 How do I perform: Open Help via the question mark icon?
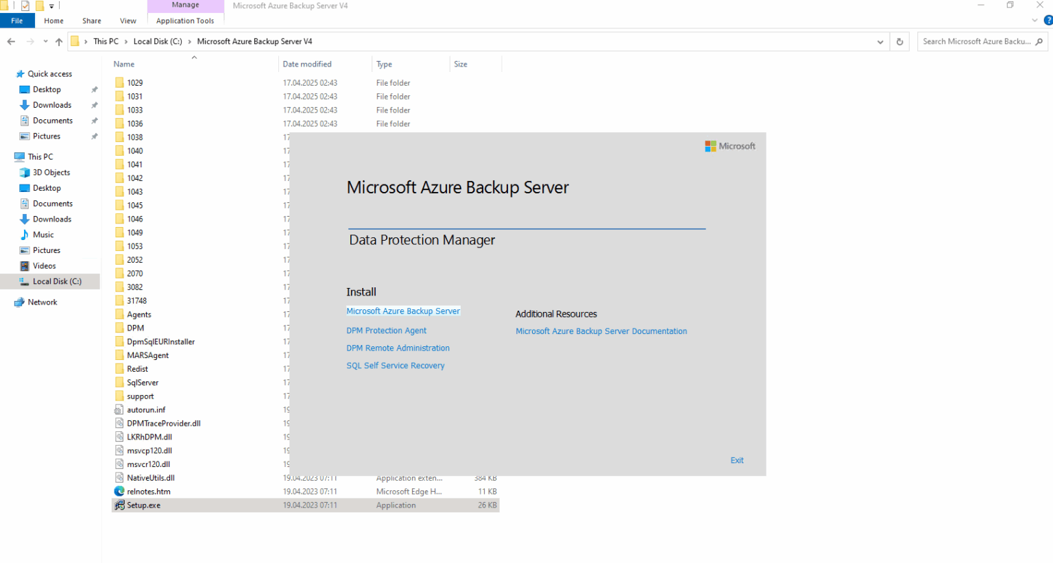1049,21
